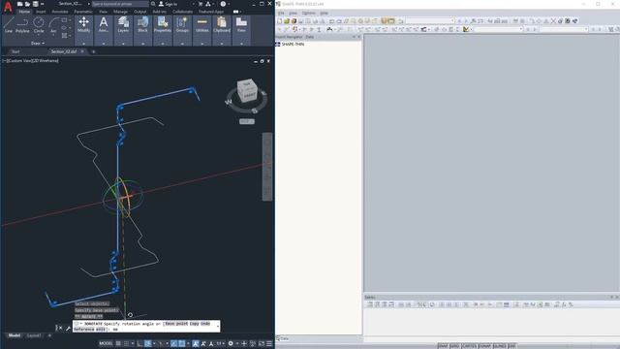Image resolution: width=620 pixels, height=349 pixels.
Task: Select the Circle tool
Action: click(39, 24)
